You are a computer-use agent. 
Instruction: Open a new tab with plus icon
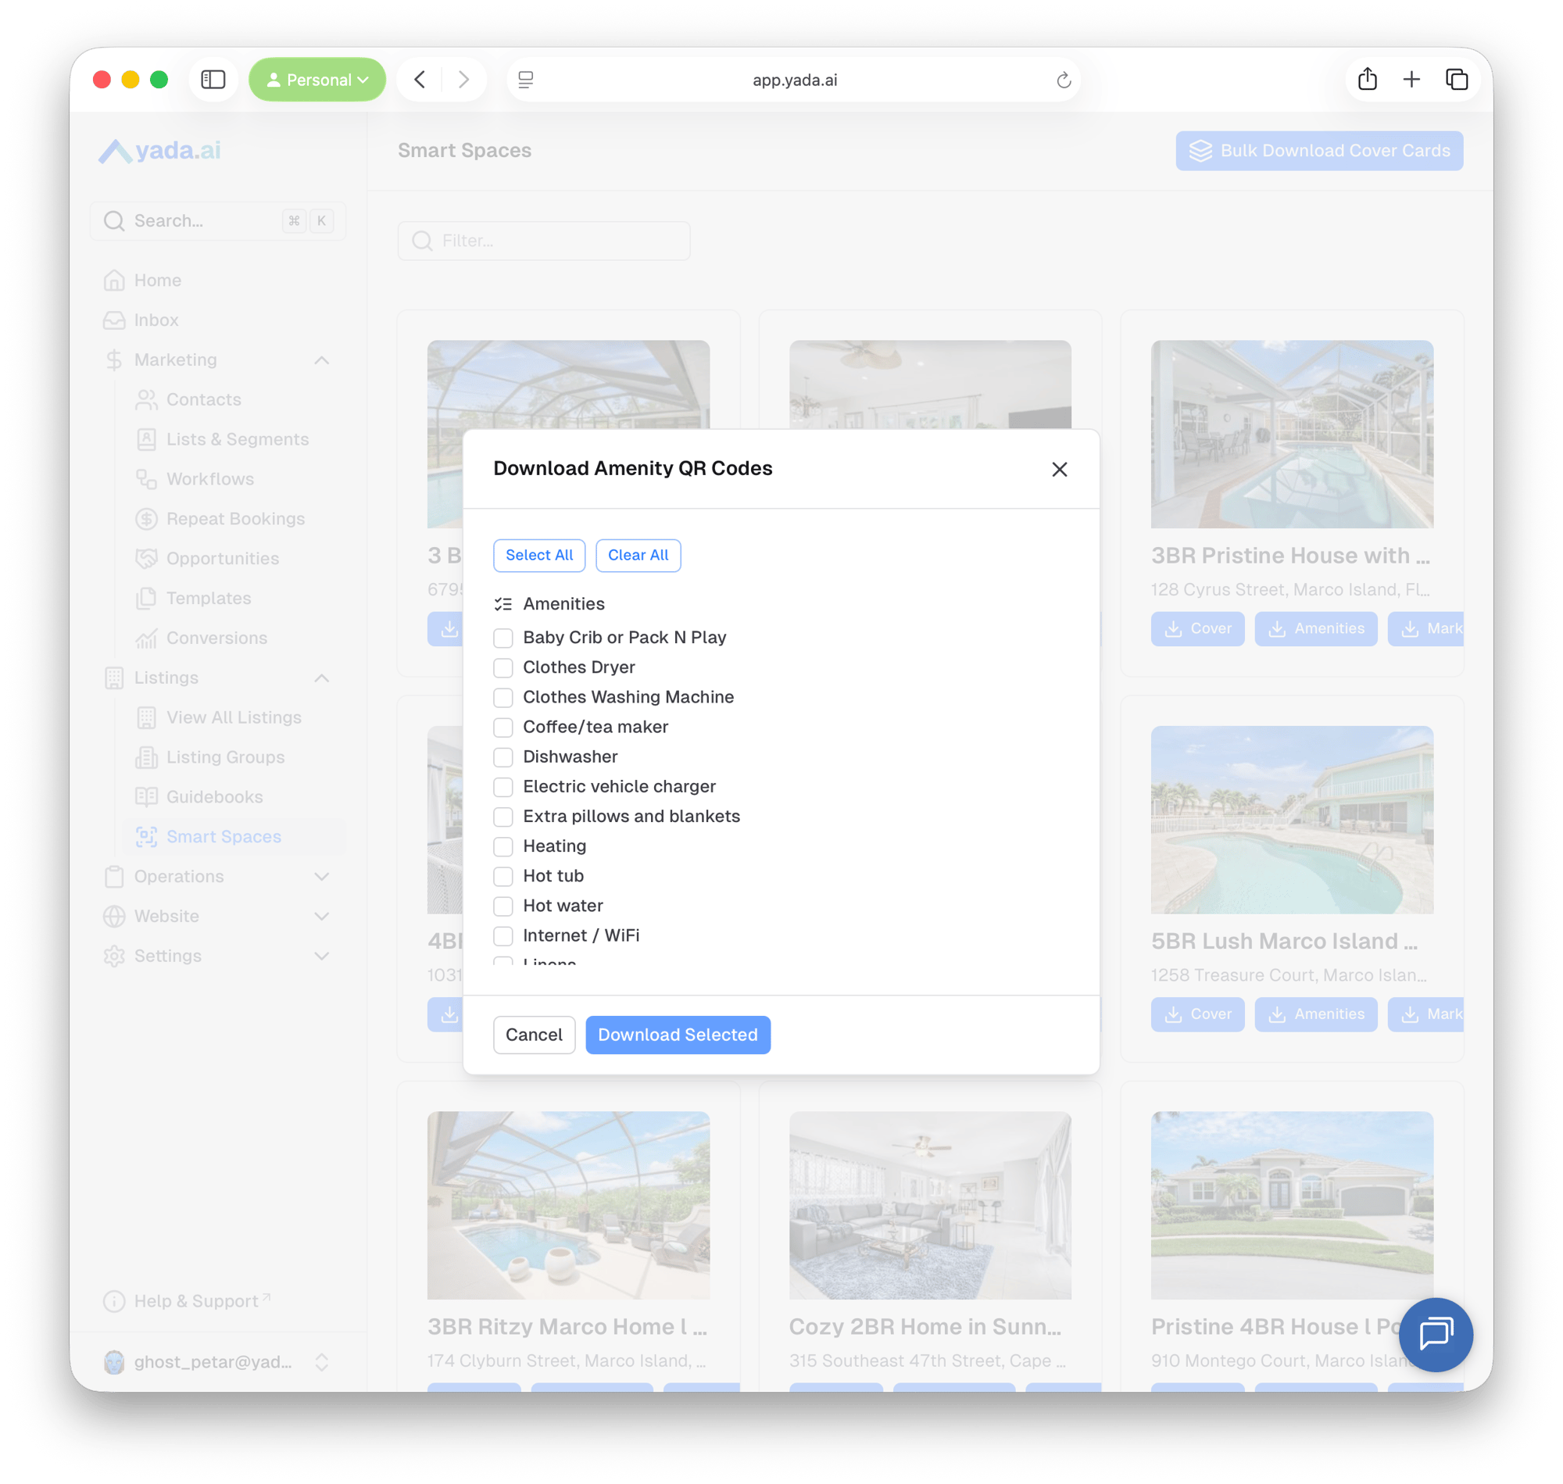click(x=1411, y=80)
